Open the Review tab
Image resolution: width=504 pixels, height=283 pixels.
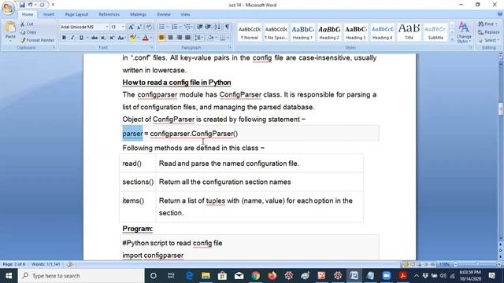click(164, 14)
